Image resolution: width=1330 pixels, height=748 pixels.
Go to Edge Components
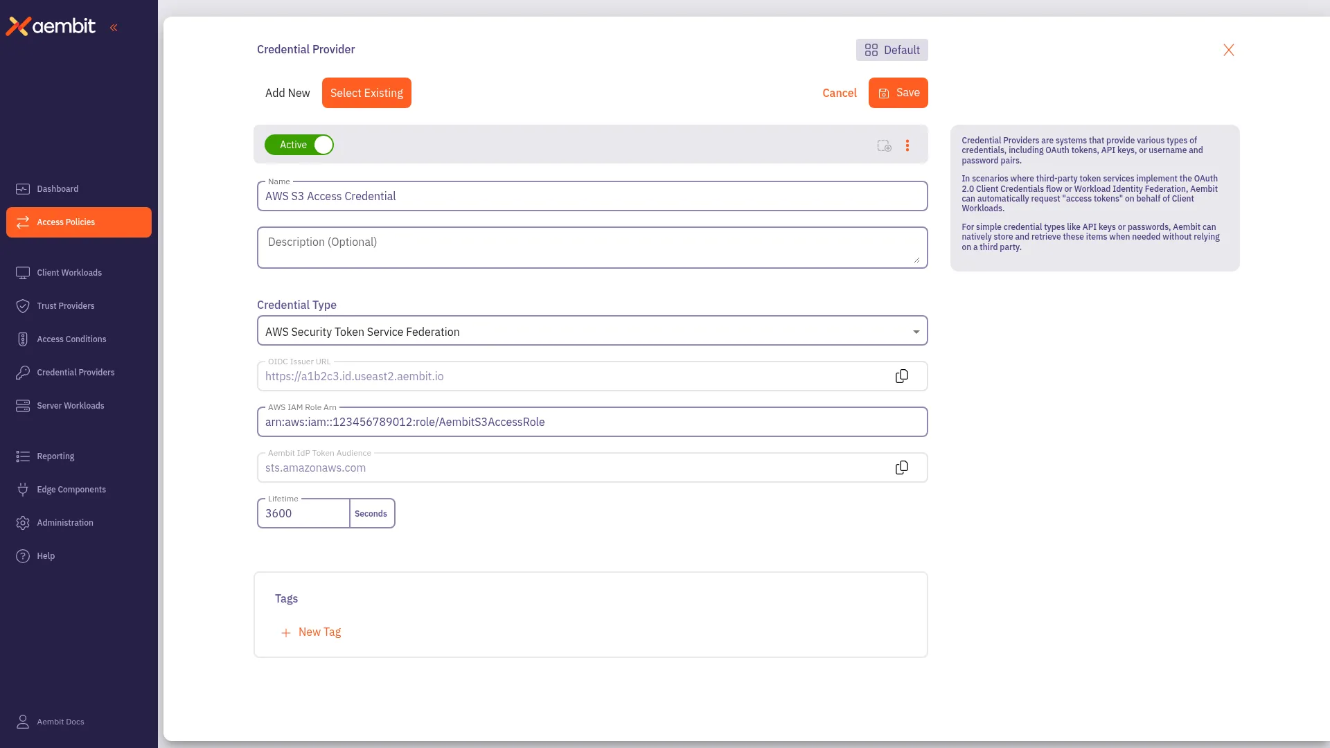(x=79, y=490)
